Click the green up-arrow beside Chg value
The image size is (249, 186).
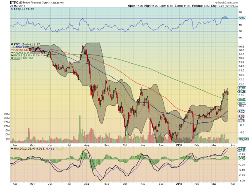pyautogui.click(x=237, y=6)
